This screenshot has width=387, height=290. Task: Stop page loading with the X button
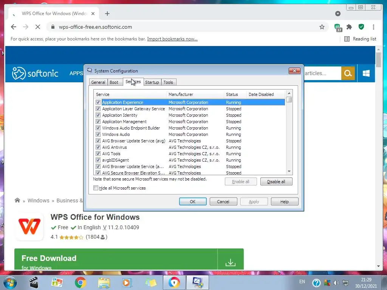tap(38, 27)
